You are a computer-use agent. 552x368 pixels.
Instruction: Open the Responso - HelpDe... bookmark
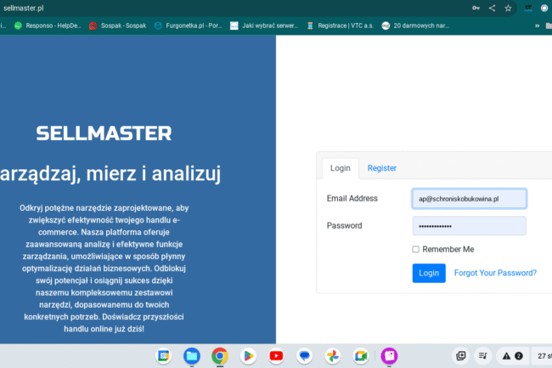point(48,25)
